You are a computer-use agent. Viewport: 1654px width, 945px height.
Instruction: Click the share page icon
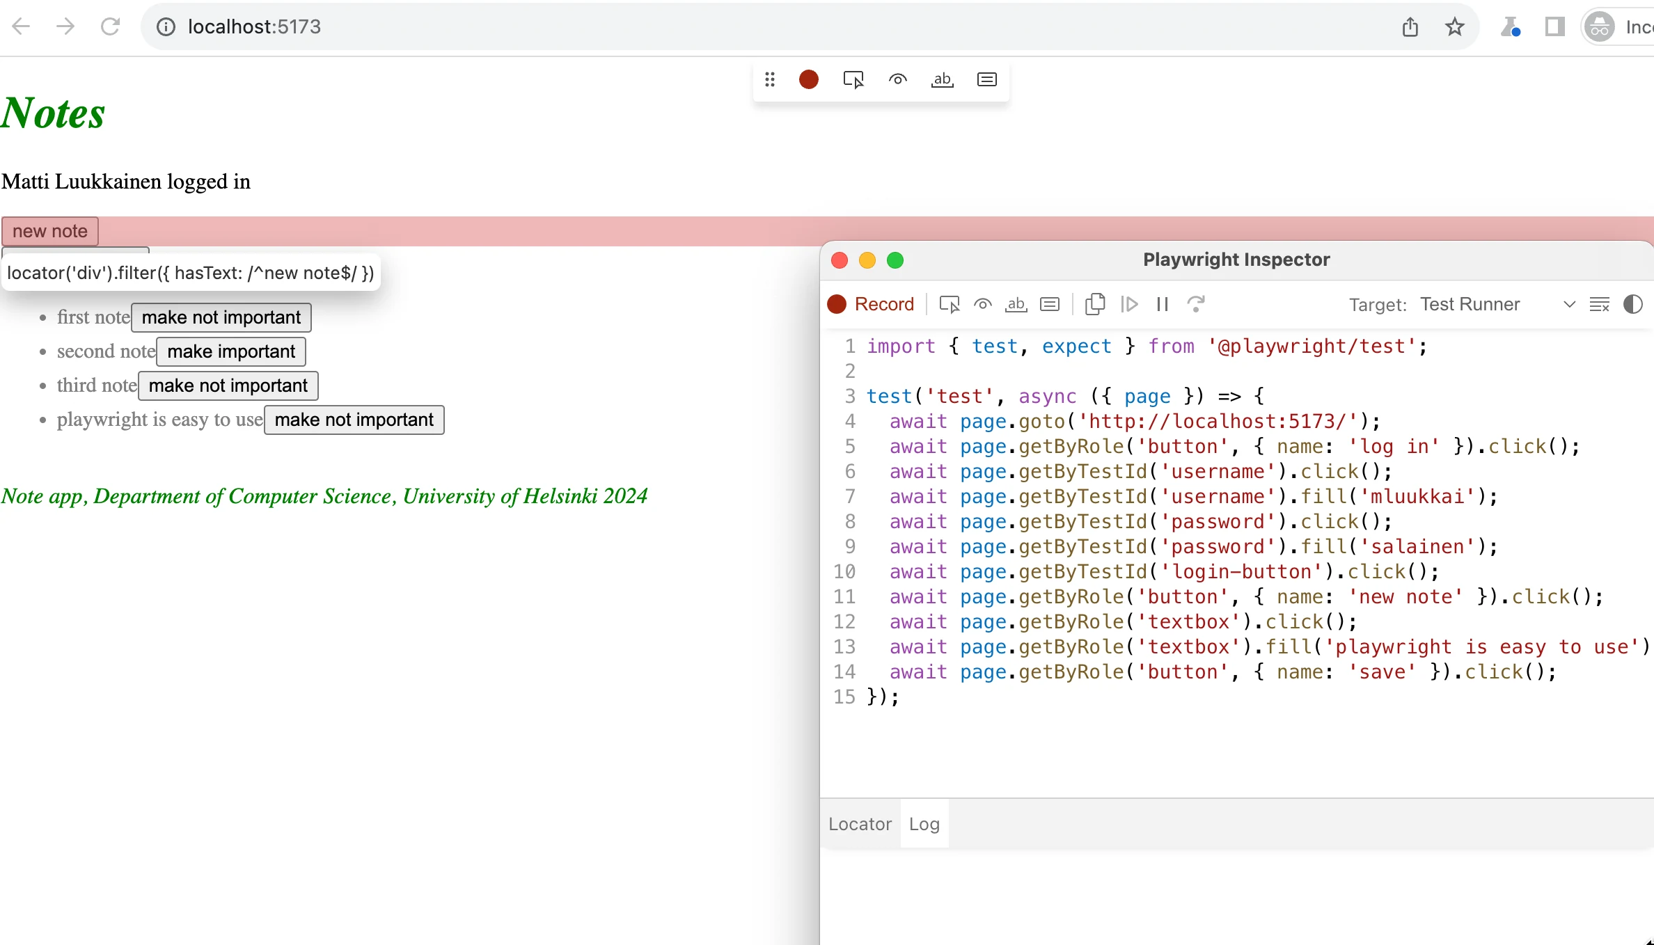[1410, 26]
